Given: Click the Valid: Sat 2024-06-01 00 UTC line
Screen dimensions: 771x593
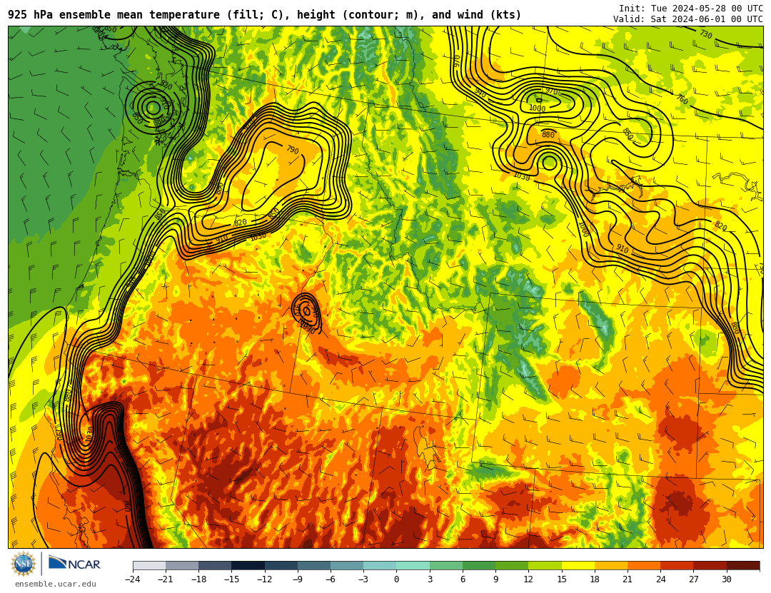Looking at the screenshot, I should pyautogui.click(x=688, y=19).
